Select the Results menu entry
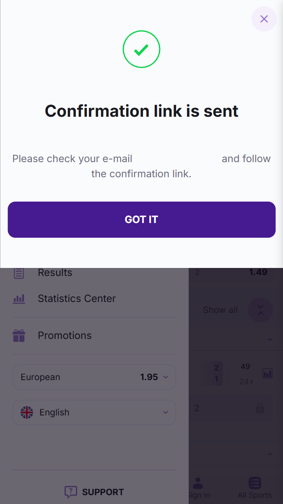This screenshot has height=504, width=283. point(55,273)
